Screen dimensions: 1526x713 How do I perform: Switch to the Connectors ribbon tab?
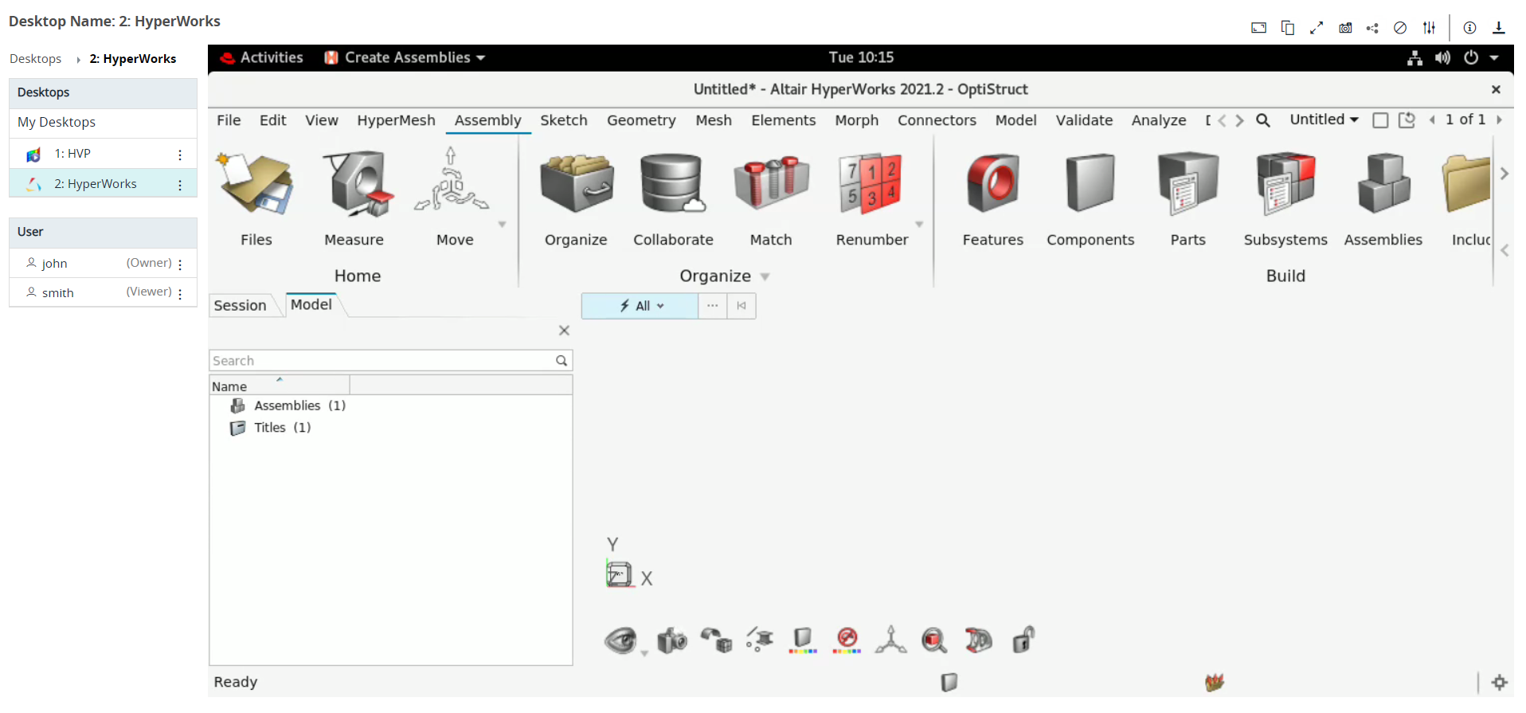(x=937, y=120)
